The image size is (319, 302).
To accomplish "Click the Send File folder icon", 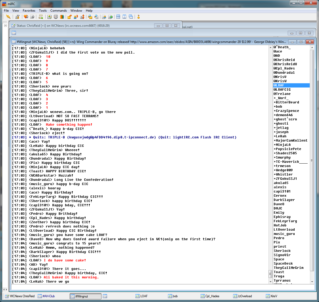I will (x=69, y=17).
